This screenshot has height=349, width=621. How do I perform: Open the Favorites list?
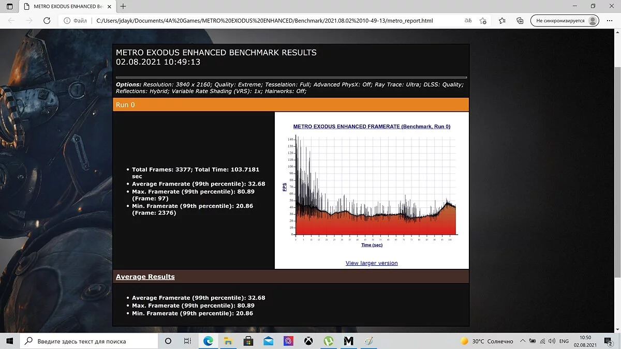(502, 21)
